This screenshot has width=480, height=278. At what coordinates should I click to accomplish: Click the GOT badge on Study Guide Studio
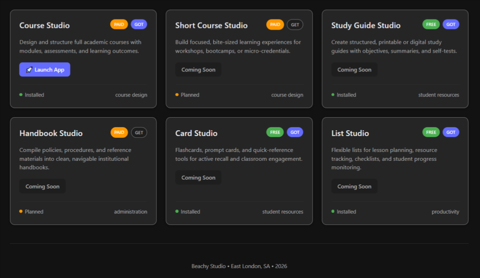(x=450, y=24)
